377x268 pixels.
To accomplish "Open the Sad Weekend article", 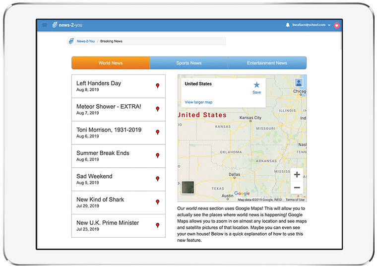I will pos(119,179).
